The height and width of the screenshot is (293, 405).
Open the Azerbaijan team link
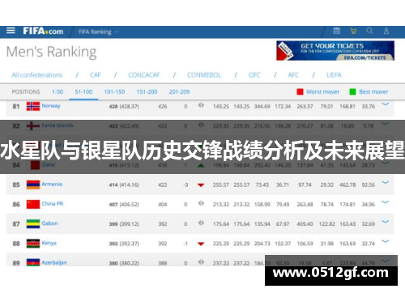pos(54,262)
